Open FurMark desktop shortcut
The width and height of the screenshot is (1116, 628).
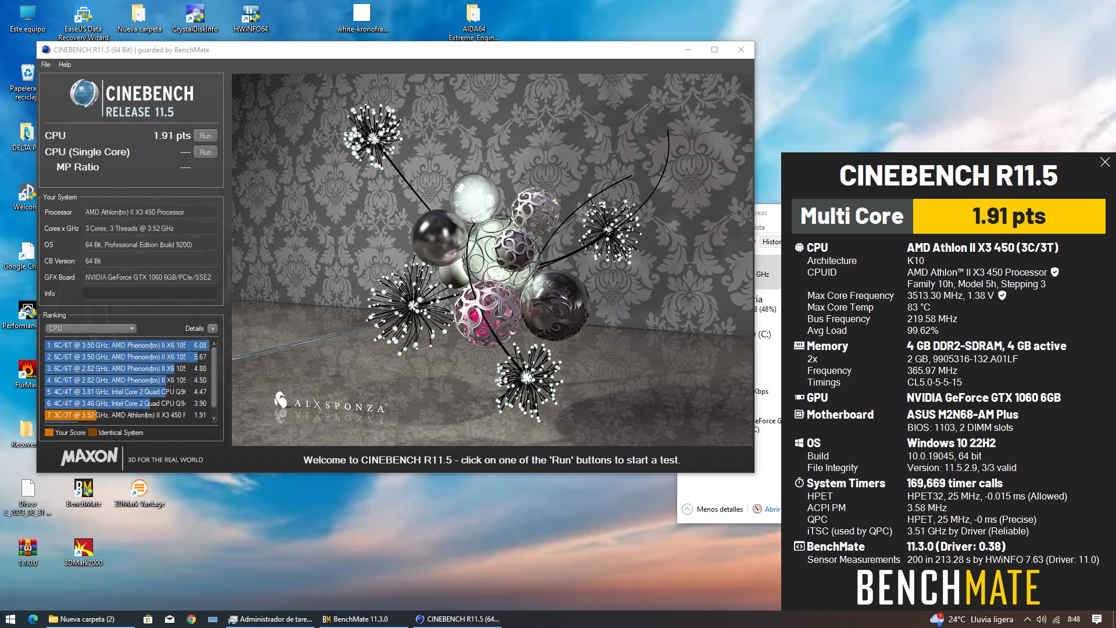click(26, 374)
